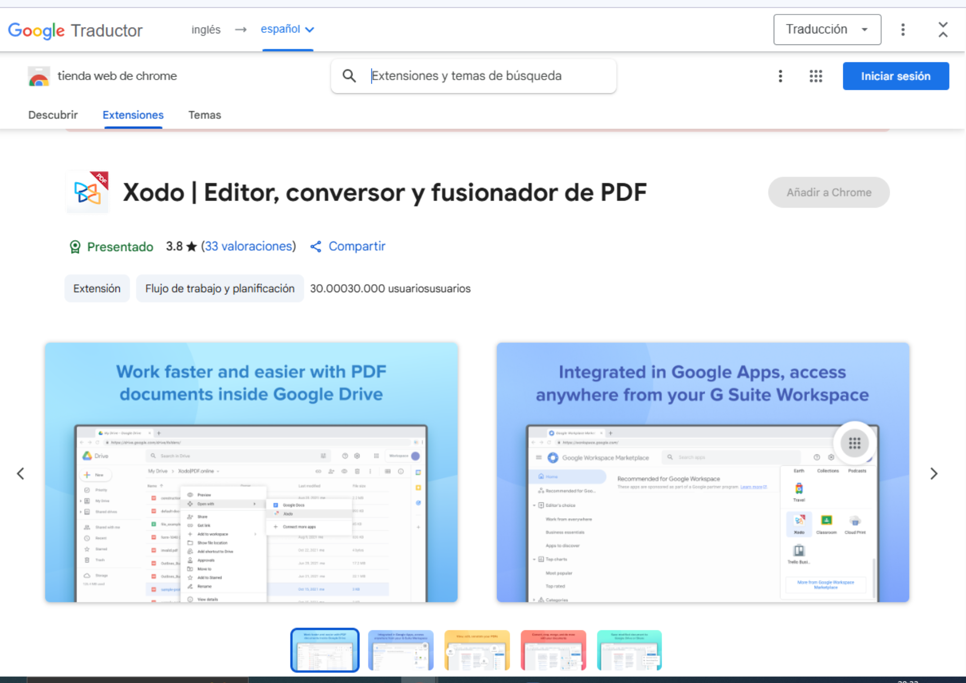The width and height of the screenshot is (966, 683).
Task: Open the G Suite Workspace screenshot slide
Action: pos(703,472)
